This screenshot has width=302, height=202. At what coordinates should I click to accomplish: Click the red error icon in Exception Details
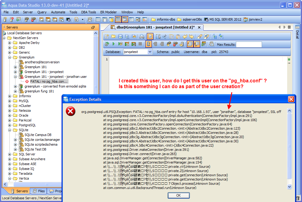70,111
